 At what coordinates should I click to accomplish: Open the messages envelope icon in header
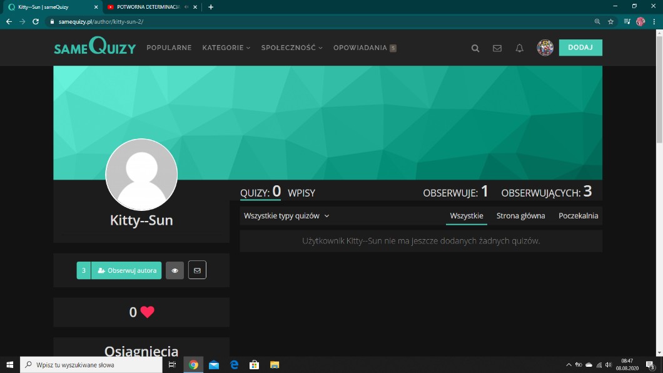(x=497, y=48)
